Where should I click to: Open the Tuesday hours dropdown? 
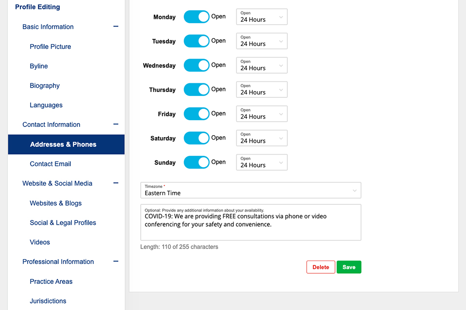262,41
